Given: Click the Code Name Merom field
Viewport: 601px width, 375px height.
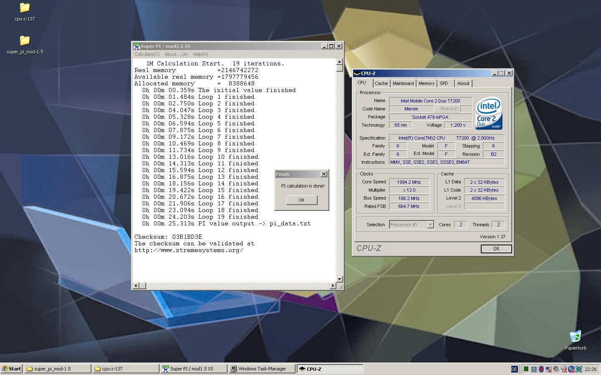Looking at the screenshot, I should click(411, 109).
